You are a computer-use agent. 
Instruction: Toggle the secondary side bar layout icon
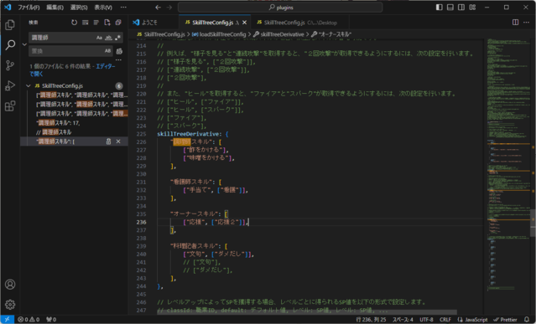[x=461, y=8]
